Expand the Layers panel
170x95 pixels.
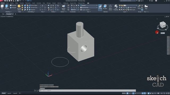(125, 12)
